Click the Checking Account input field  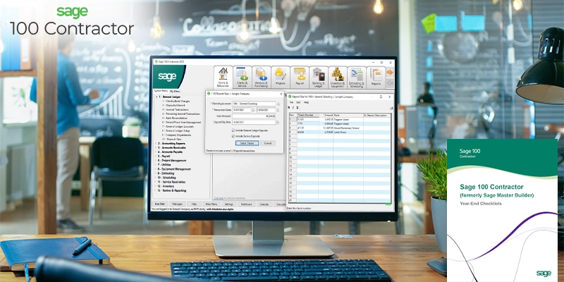click(254, 104)
